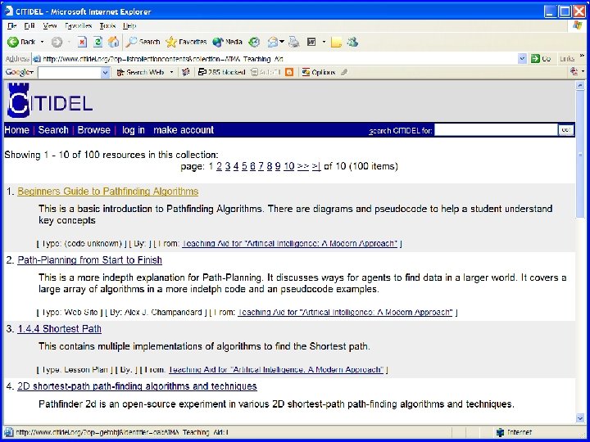Screen dimensions: 590x442
Task: Go to page 10 of results
Action: click(289, 166)
